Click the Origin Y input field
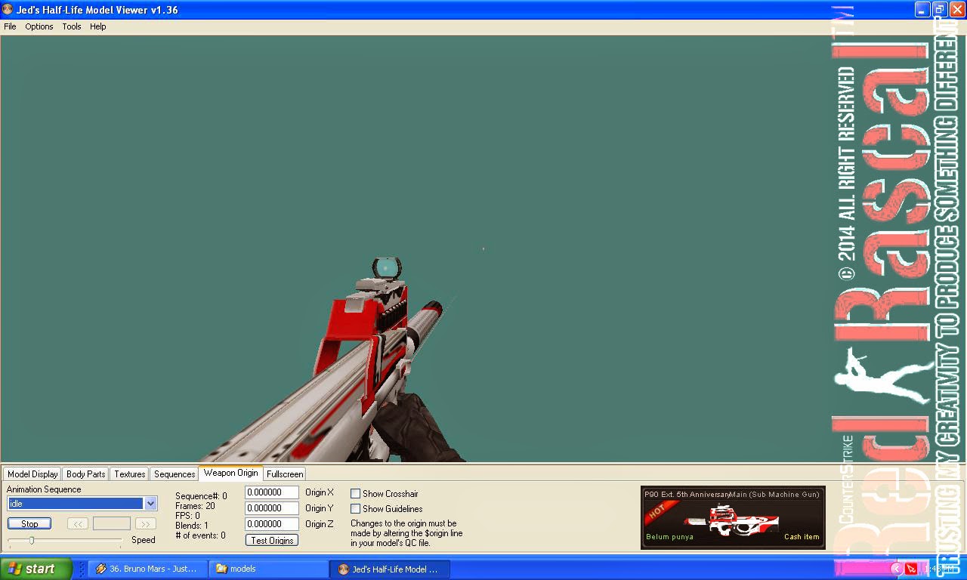 tap(272, 508)
